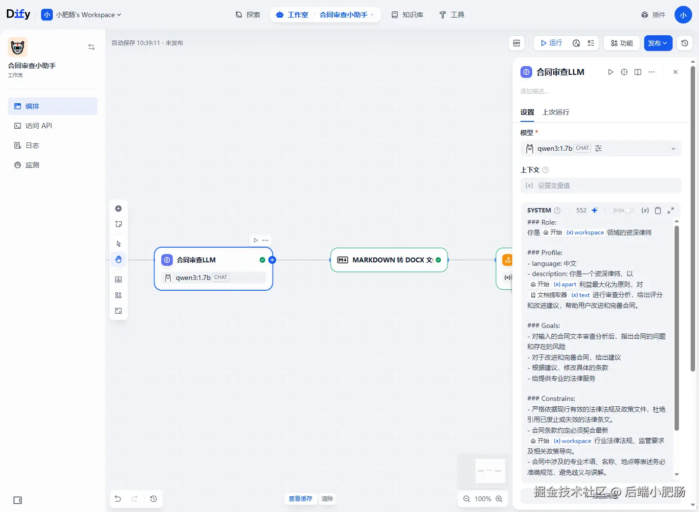
Task: Switch to the 设置 tab
Action: point(527,112)
